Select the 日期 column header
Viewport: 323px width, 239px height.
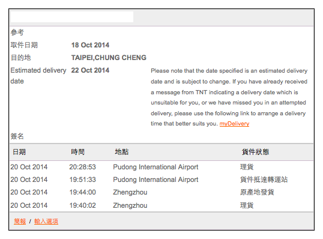pos(19,152)
